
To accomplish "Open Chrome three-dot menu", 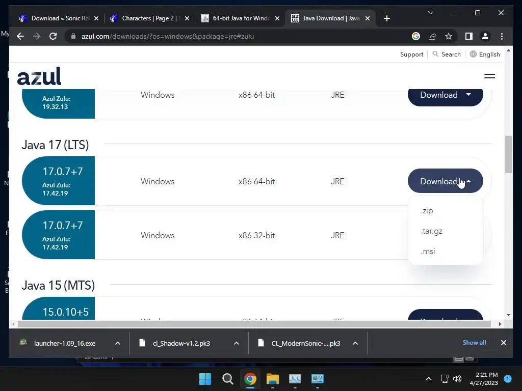I will 502,36.
